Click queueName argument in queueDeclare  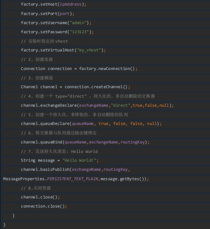pyautogui.click(x=83, y=124)
